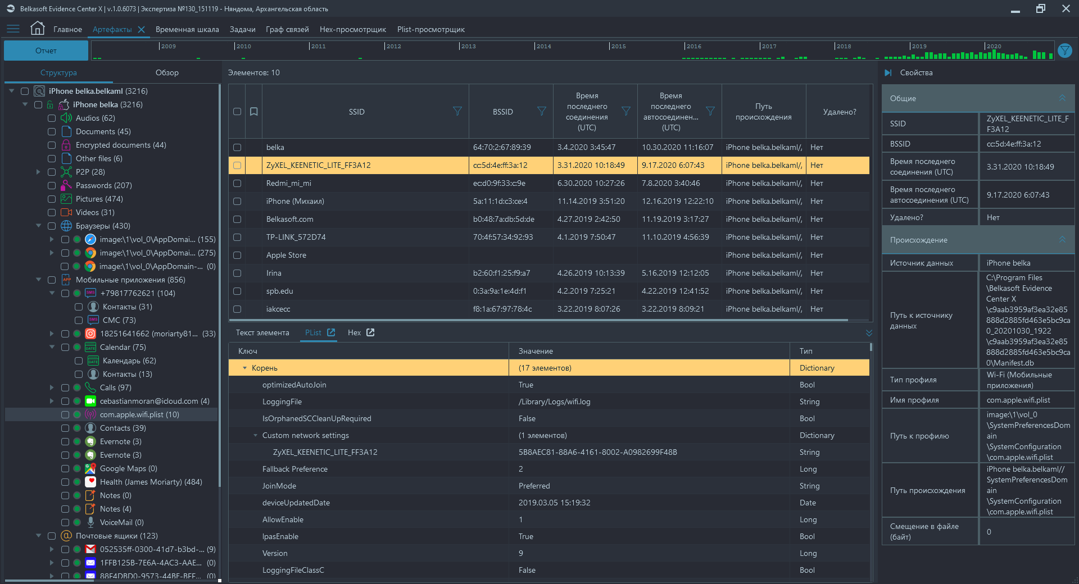
Task: Click the P2P network icon
Action: pyautogui.click(x=66, y=172)
